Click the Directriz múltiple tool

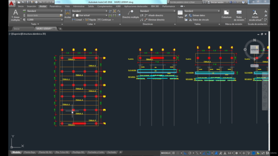130,14
